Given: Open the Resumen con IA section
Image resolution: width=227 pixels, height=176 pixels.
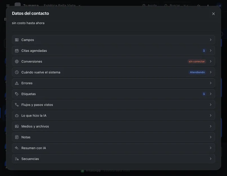Looking at the screenshot, I should [113, 148].
